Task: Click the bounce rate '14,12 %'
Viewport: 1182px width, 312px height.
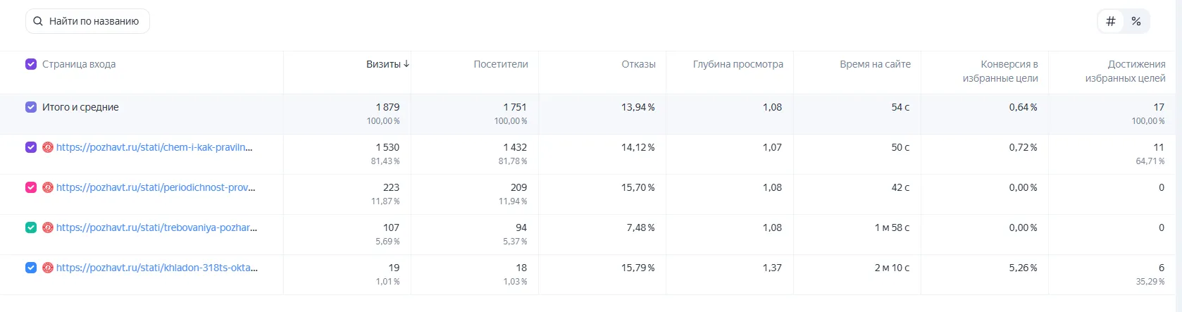Action: click(638, 147)
